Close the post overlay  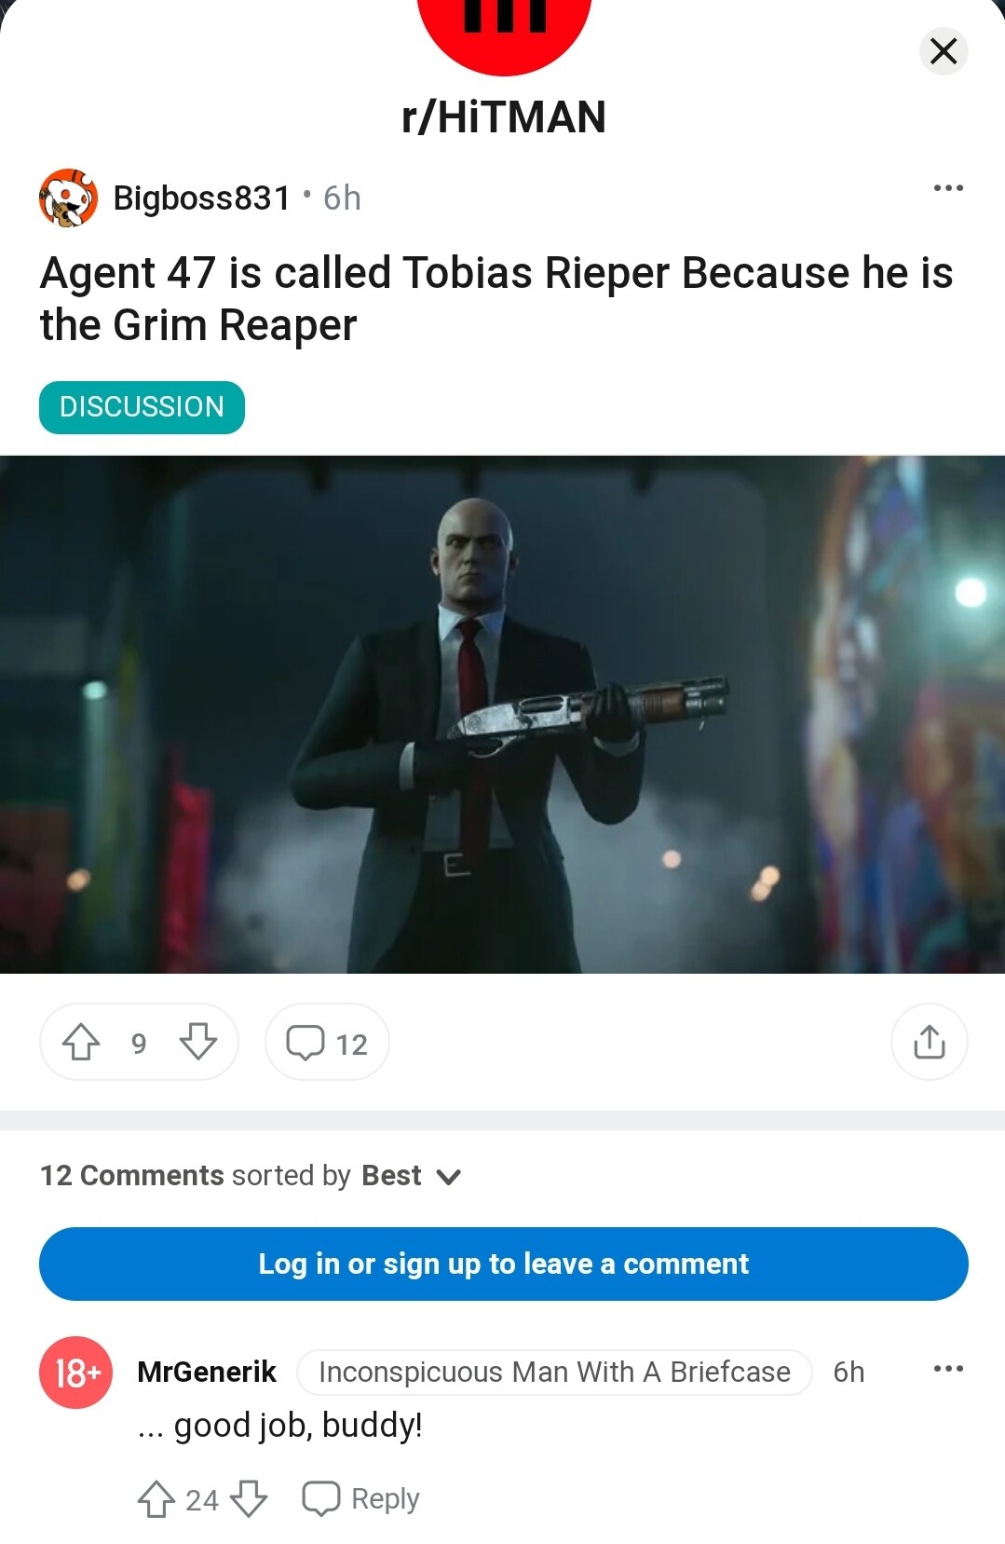click(x=944, y=51)
